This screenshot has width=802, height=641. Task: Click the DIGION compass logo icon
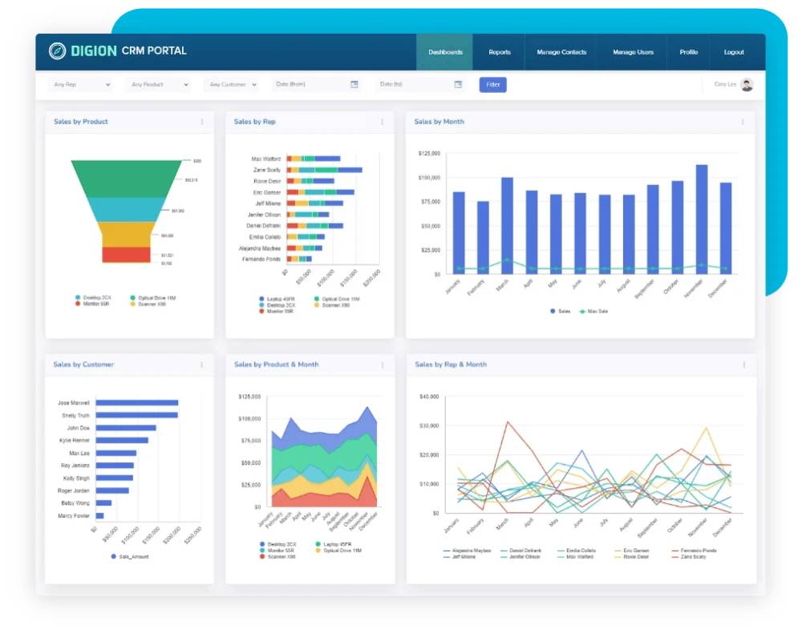coord(58,50)
